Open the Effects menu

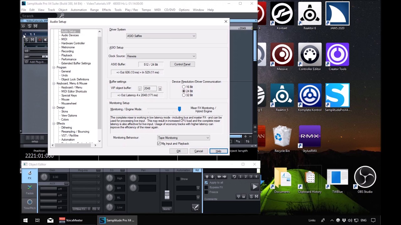[107, 10]
